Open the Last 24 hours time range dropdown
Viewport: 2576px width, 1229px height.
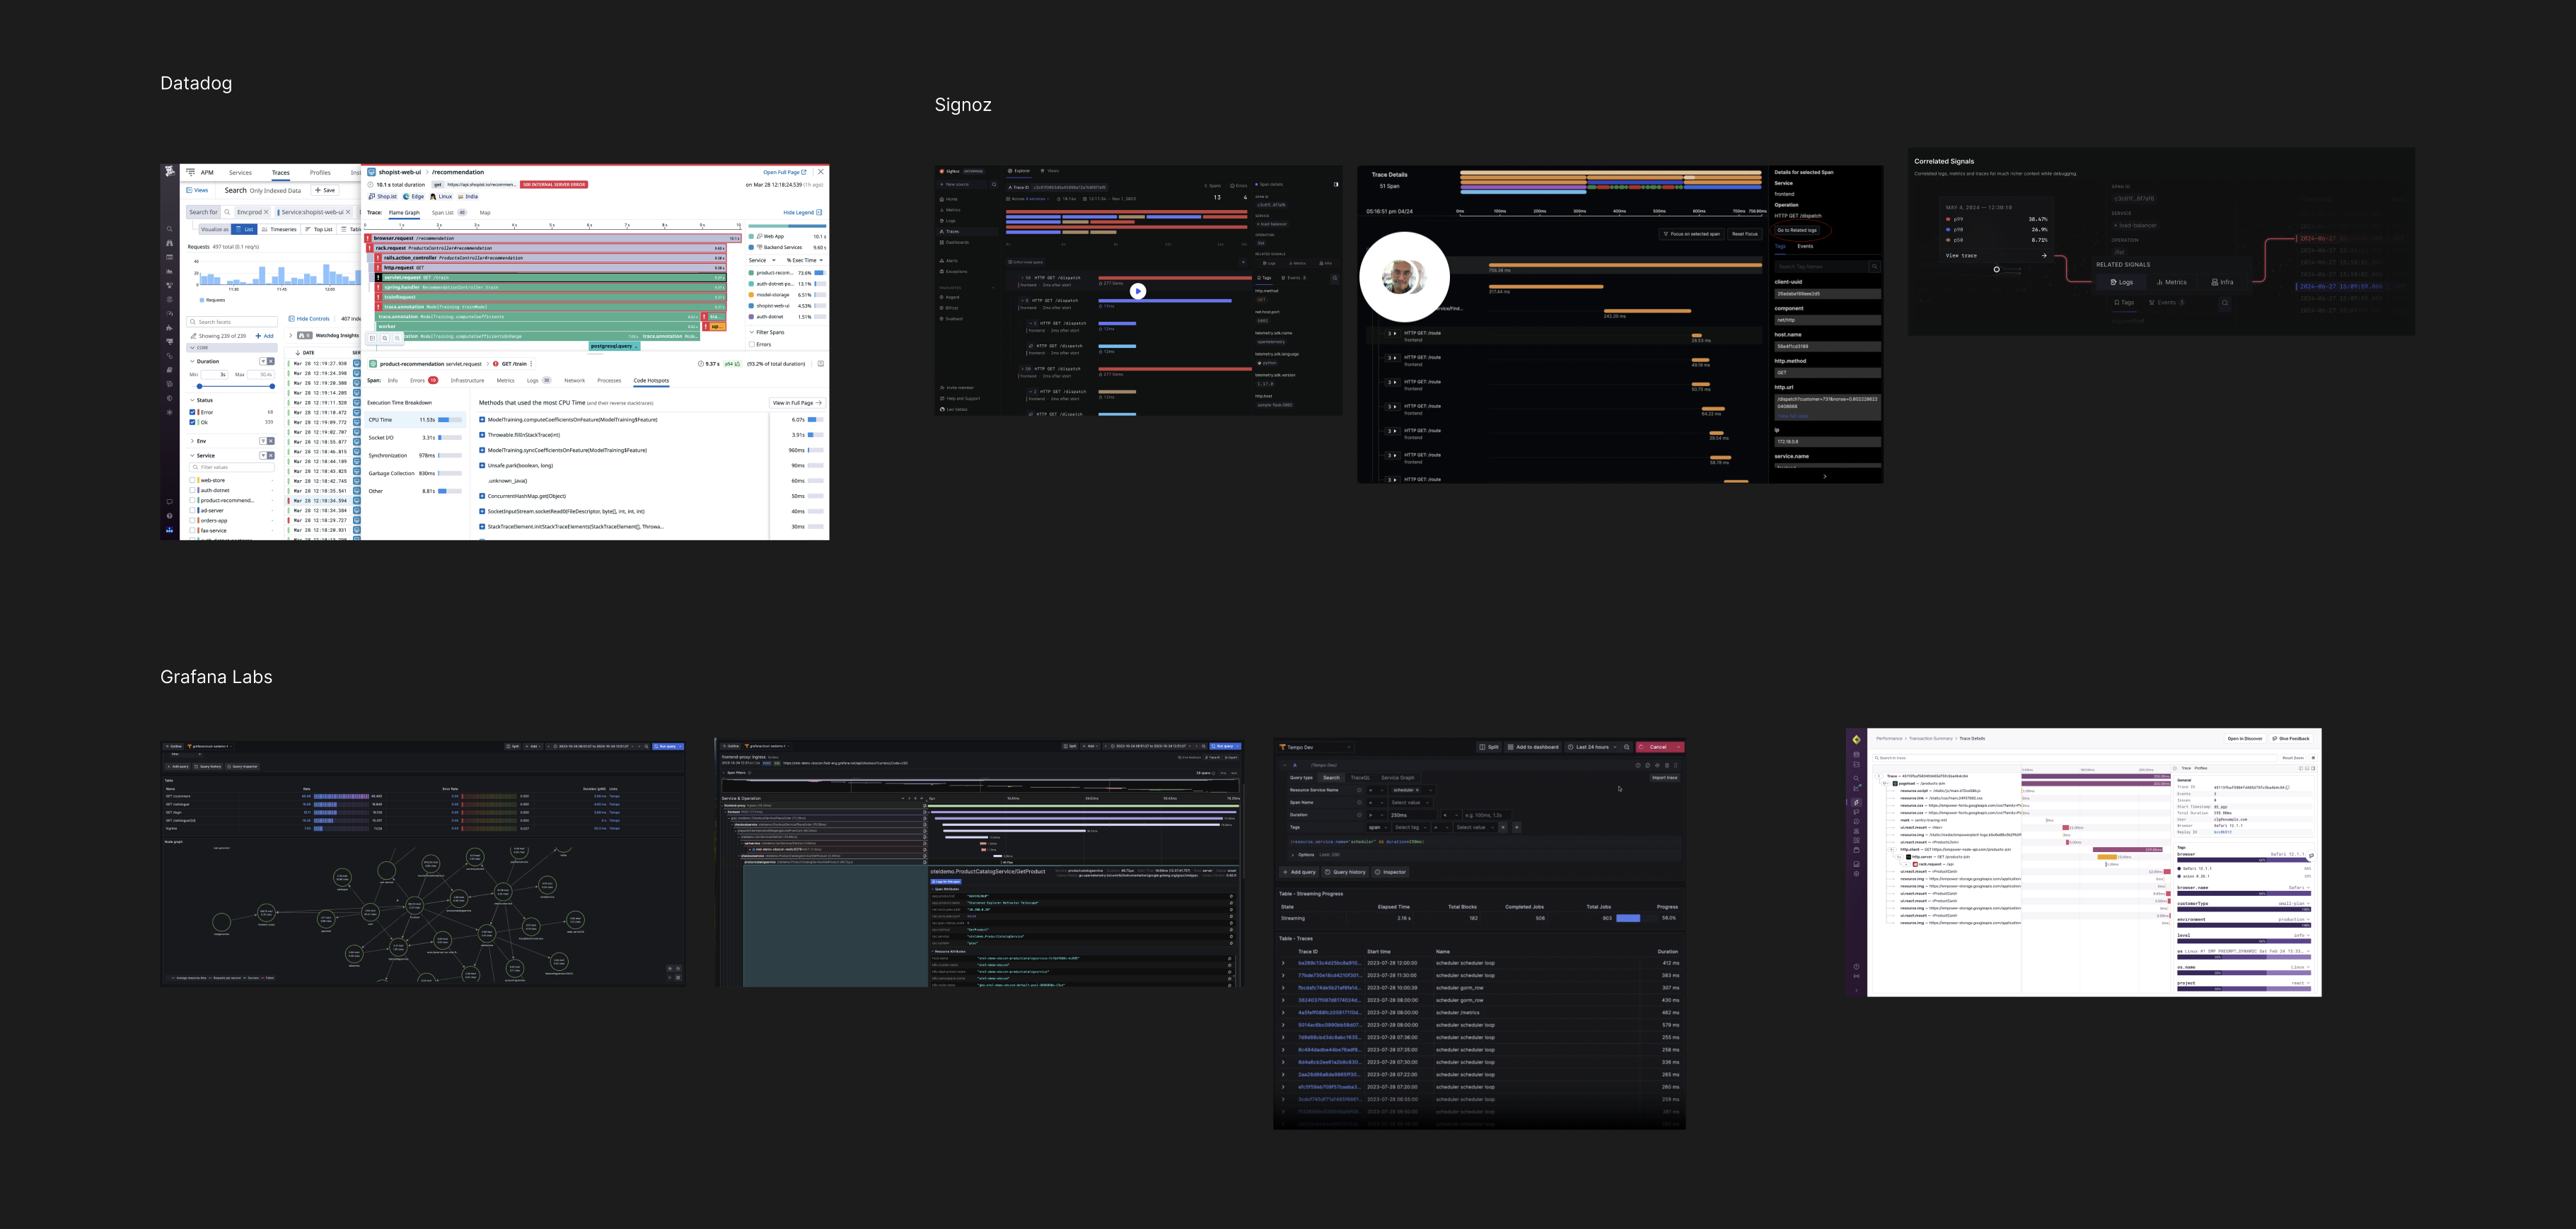pyautogui.click(x=1592, y=747)
